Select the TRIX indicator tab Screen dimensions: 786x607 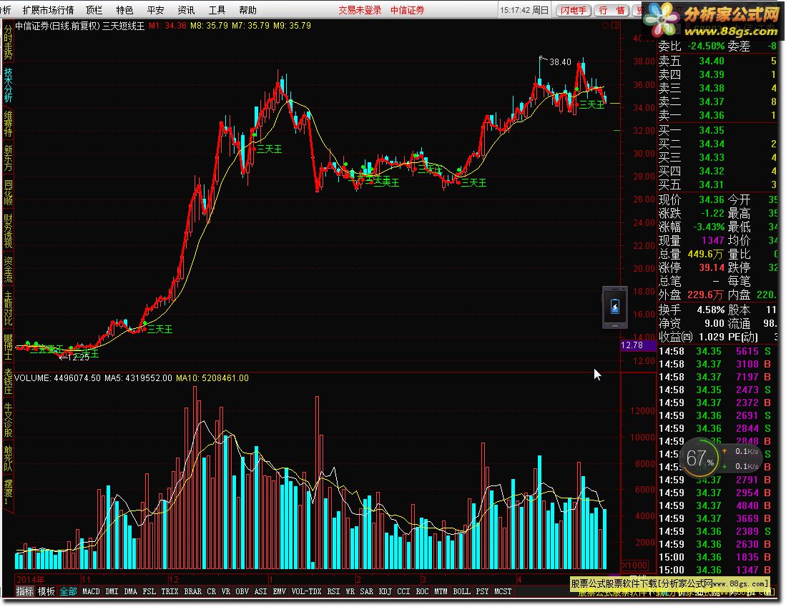tap(170, 591)
